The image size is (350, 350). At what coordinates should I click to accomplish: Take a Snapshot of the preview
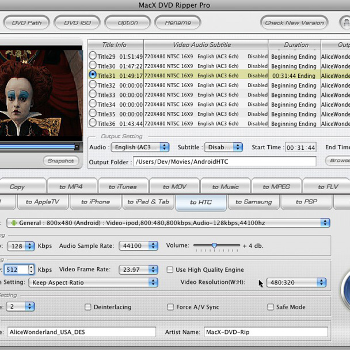[x=61, y=161]
